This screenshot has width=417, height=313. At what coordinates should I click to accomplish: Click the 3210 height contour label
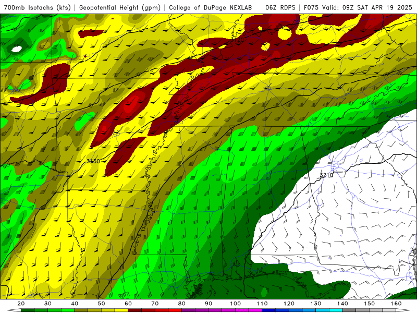(326, 175)
